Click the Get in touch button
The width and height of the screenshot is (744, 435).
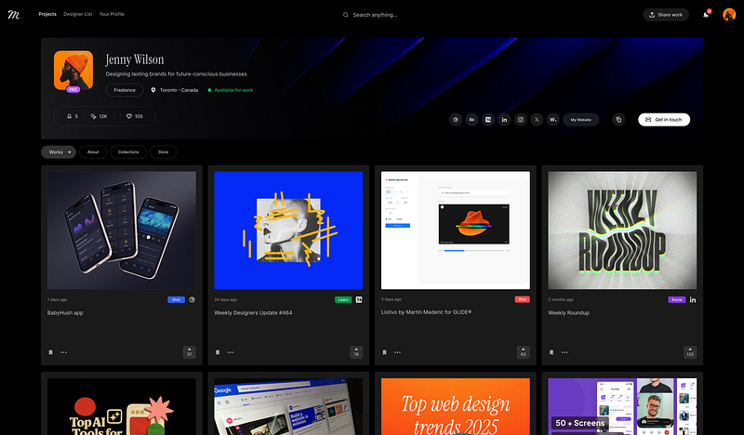[x=664, y=120]
